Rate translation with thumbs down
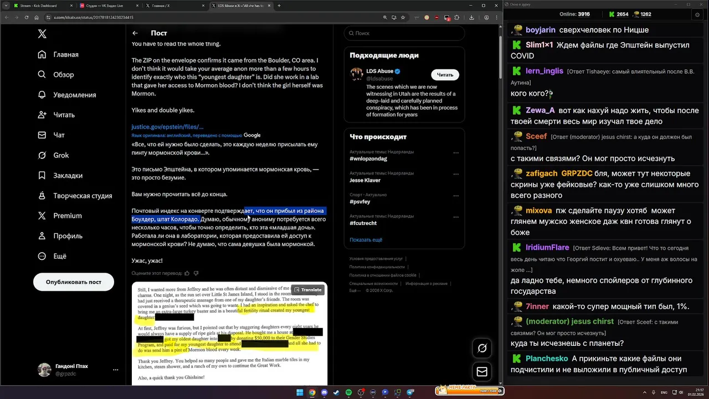709x399 pixels. point(196,273)
